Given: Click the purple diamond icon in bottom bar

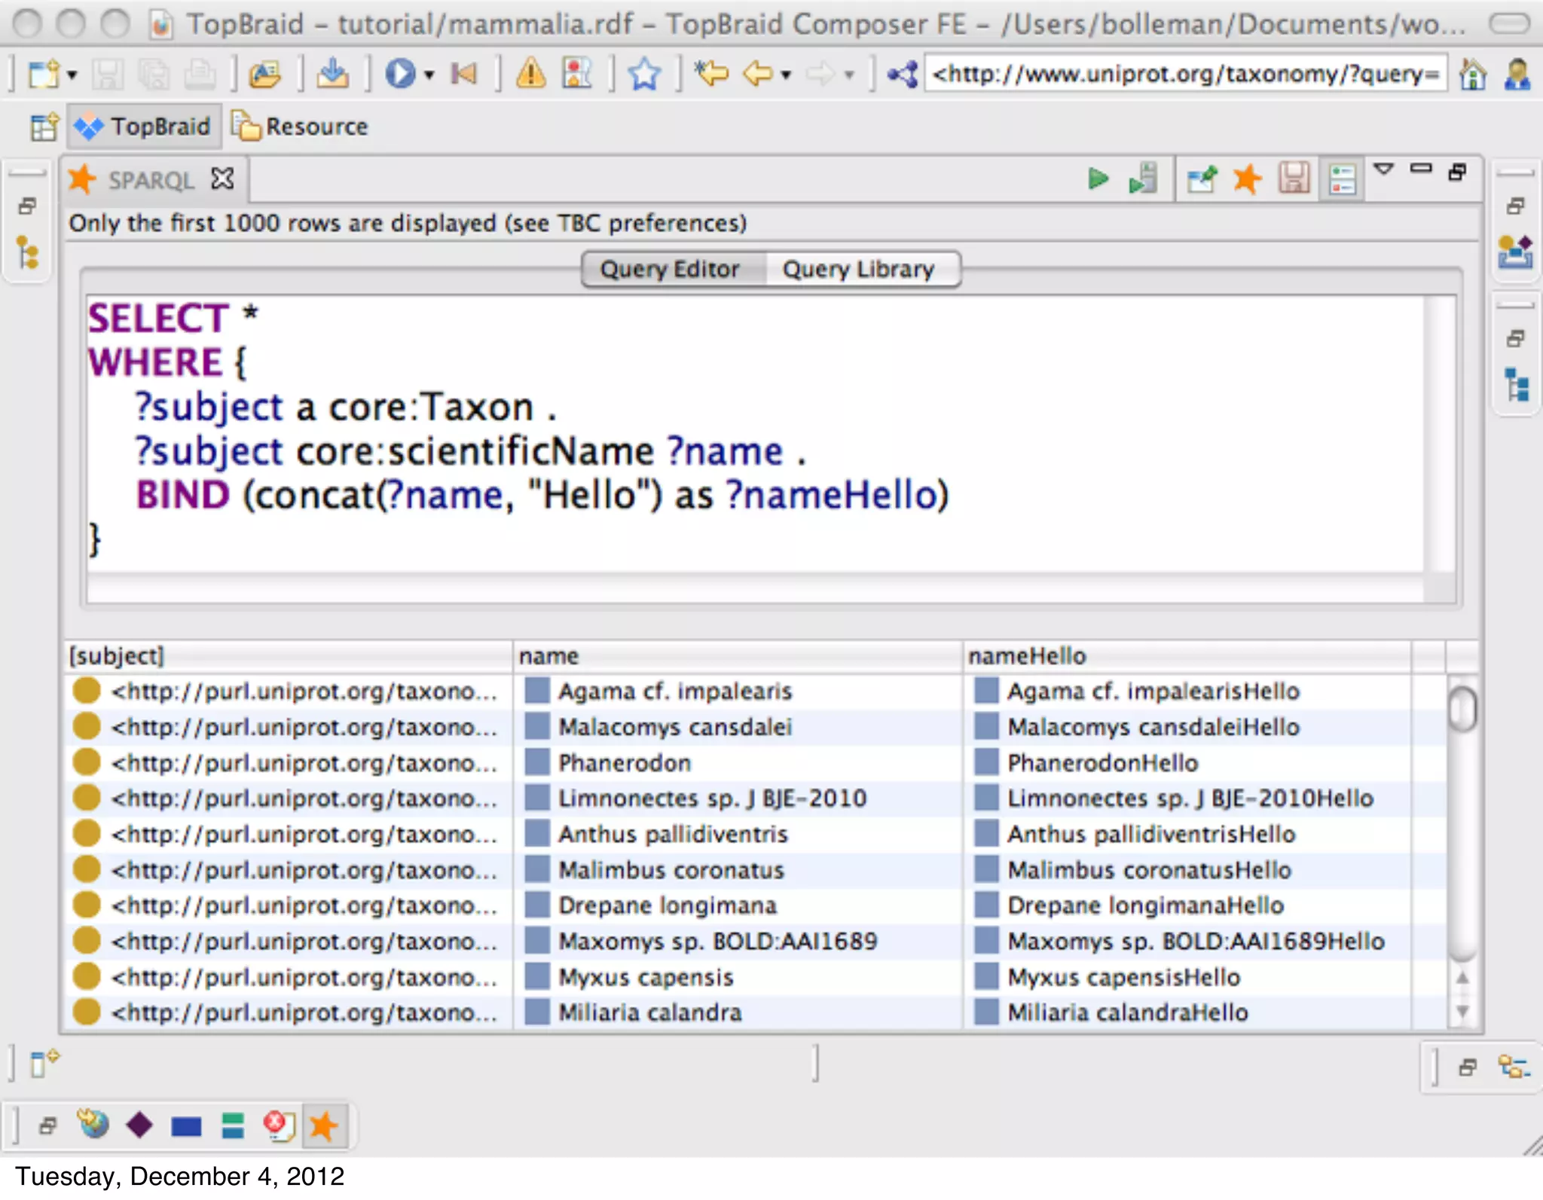Looking at the screenshot, I should 139,1125.
